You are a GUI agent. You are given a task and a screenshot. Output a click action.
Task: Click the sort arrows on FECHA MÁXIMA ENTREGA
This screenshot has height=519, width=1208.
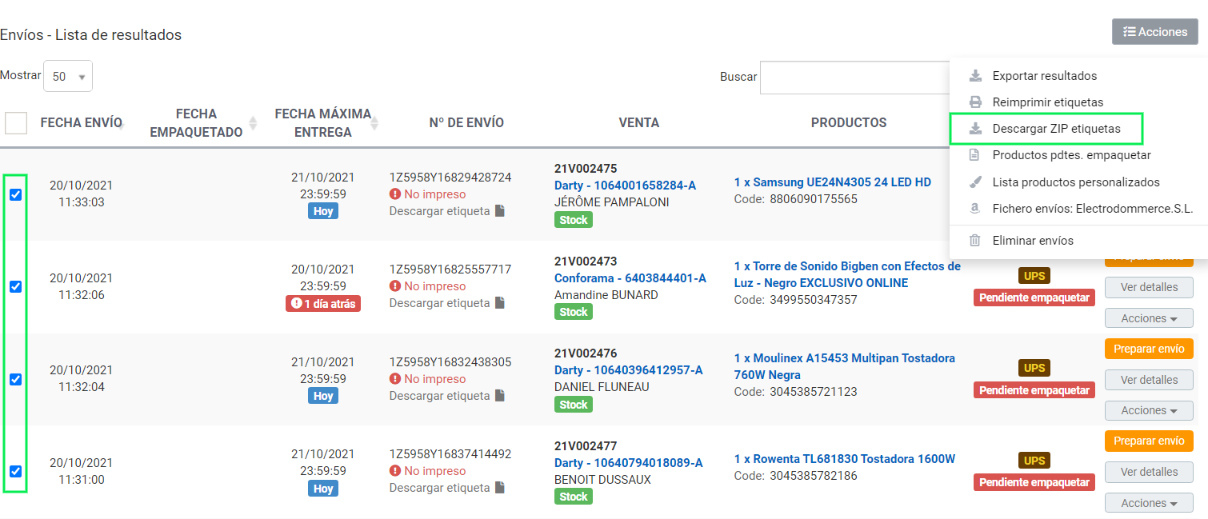374,123
